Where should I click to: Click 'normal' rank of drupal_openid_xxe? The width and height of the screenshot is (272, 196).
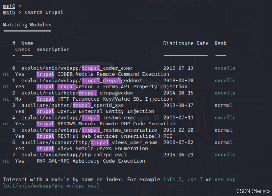(223, 105)
